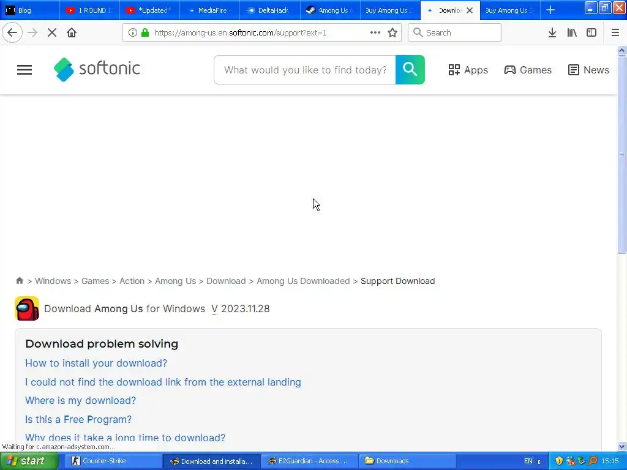Click the breadcrumb home icon
Screen dimensions: 627x470
(x=19, y=280)
